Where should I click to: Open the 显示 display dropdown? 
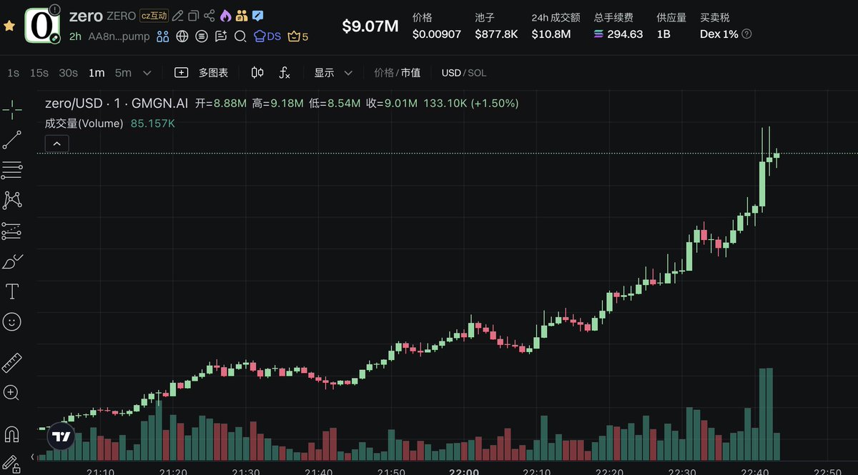coord(333,73)
